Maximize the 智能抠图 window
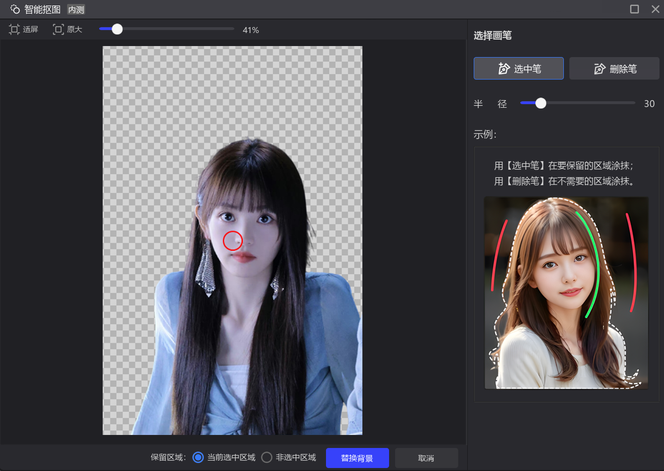664x471 pixels. click(x=634, y=9)
